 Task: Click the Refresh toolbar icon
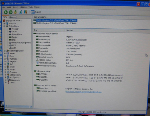point(20,12)
